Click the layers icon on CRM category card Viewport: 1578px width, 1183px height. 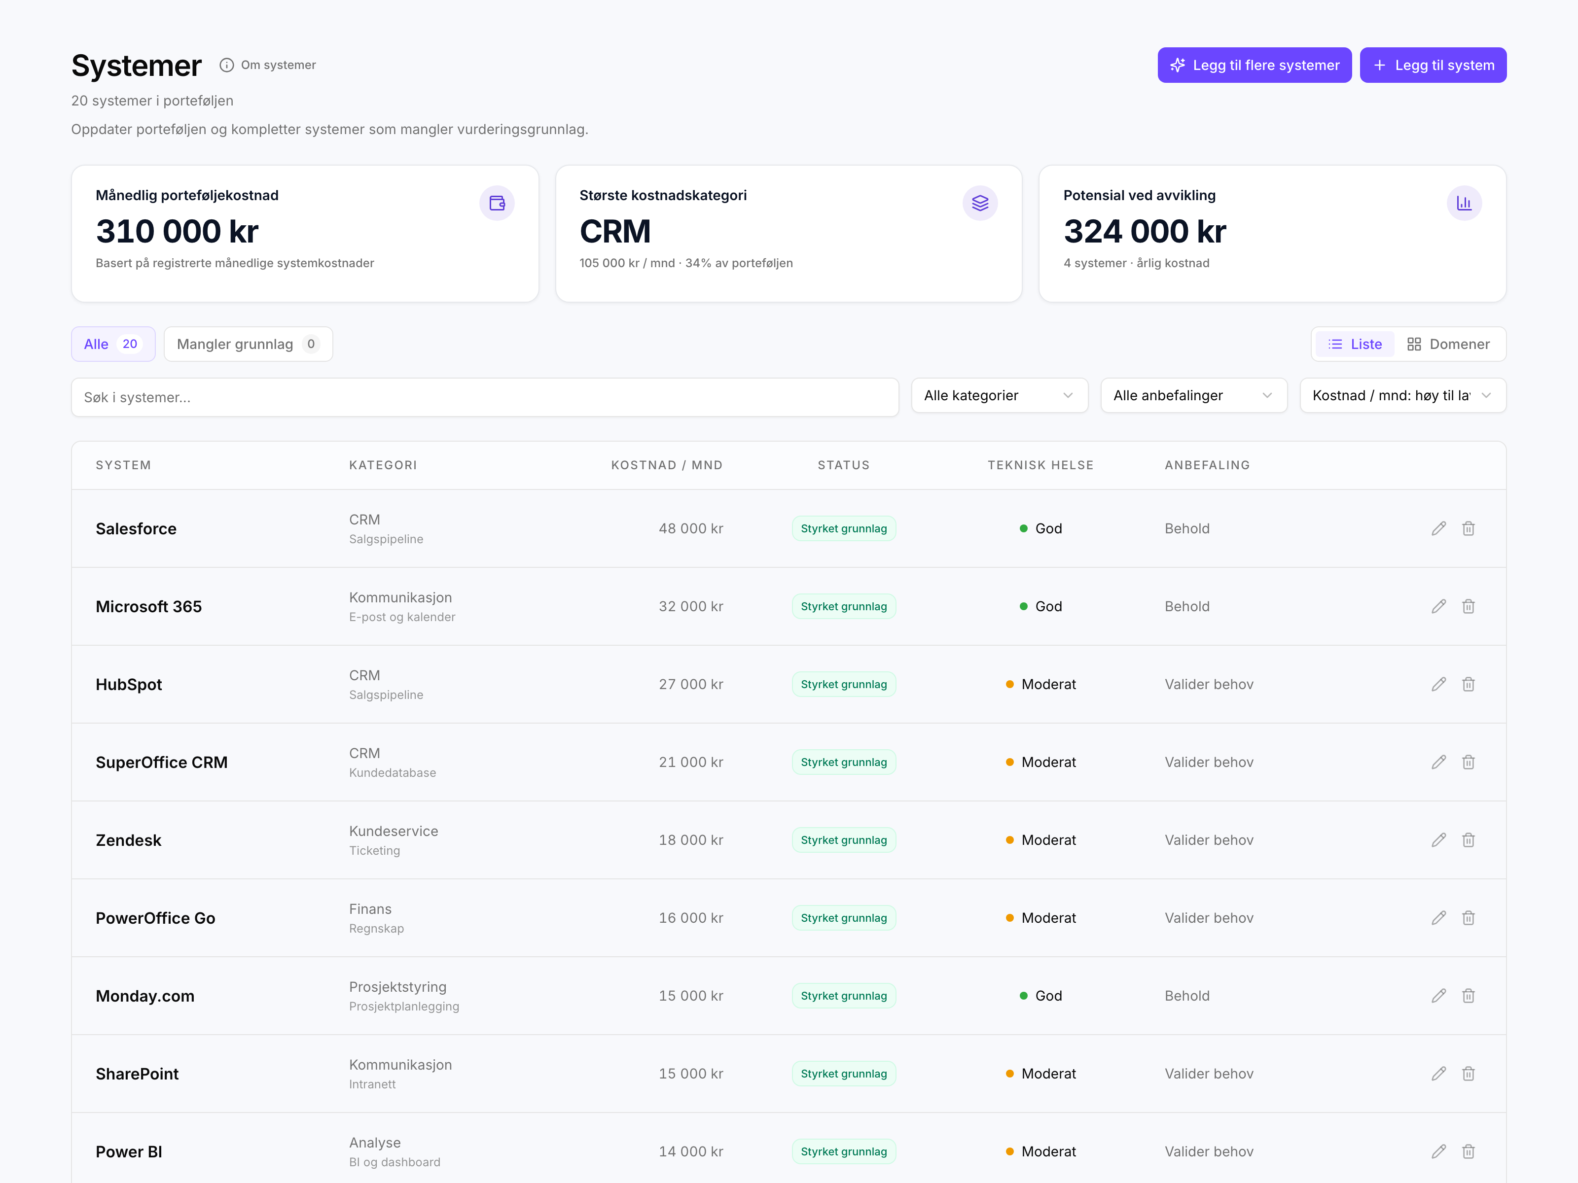(x=980, y=203)
